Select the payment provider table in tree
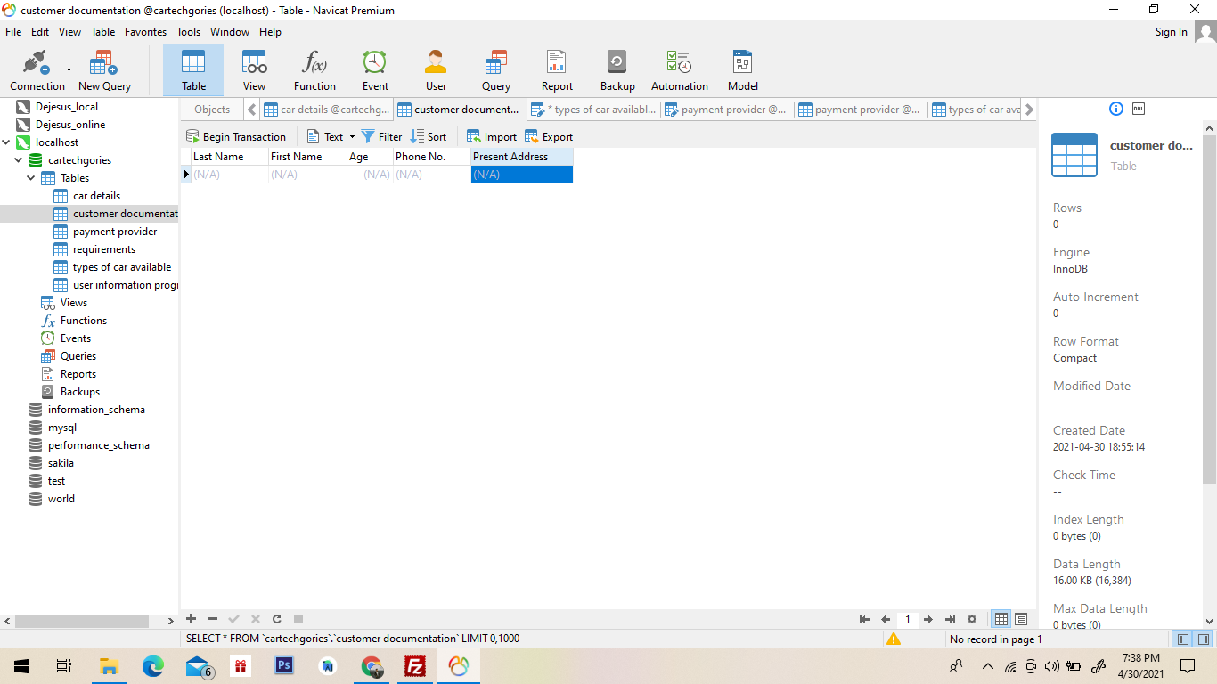1217x684 pixels. pos(115,232)
